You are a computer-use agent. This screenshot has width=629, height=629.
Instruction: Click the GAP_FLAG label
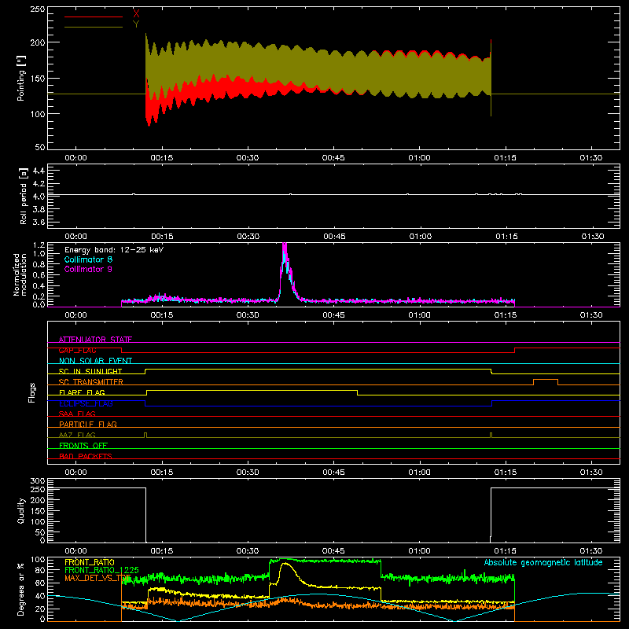[77, 350]
